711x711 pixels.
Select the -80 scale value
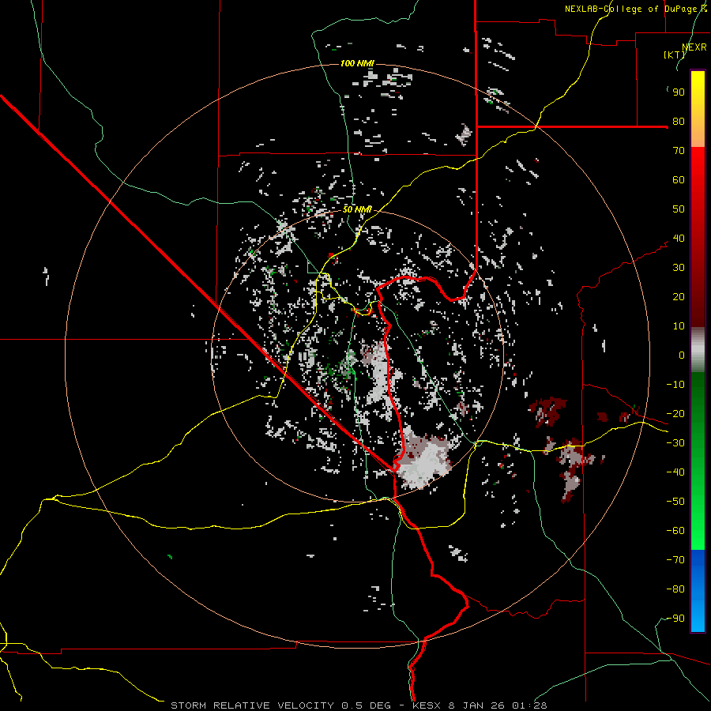coord(675,589)
